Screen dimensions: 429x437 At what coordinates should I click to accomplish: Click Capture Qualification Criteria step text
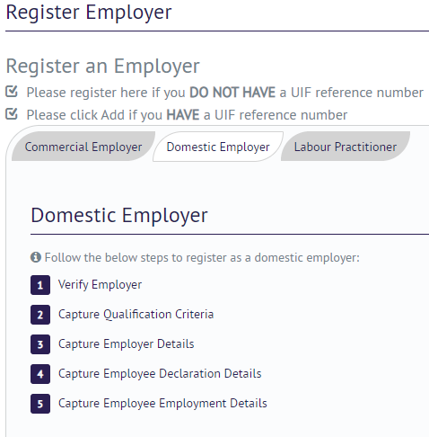(136, 315)
